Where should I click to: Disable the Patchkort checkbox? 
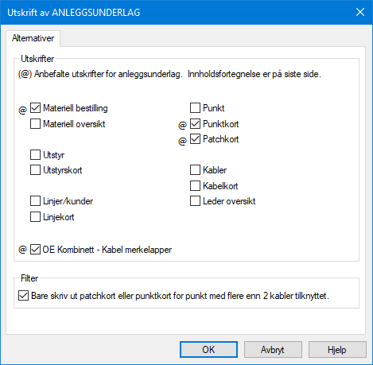coord(195,139)
